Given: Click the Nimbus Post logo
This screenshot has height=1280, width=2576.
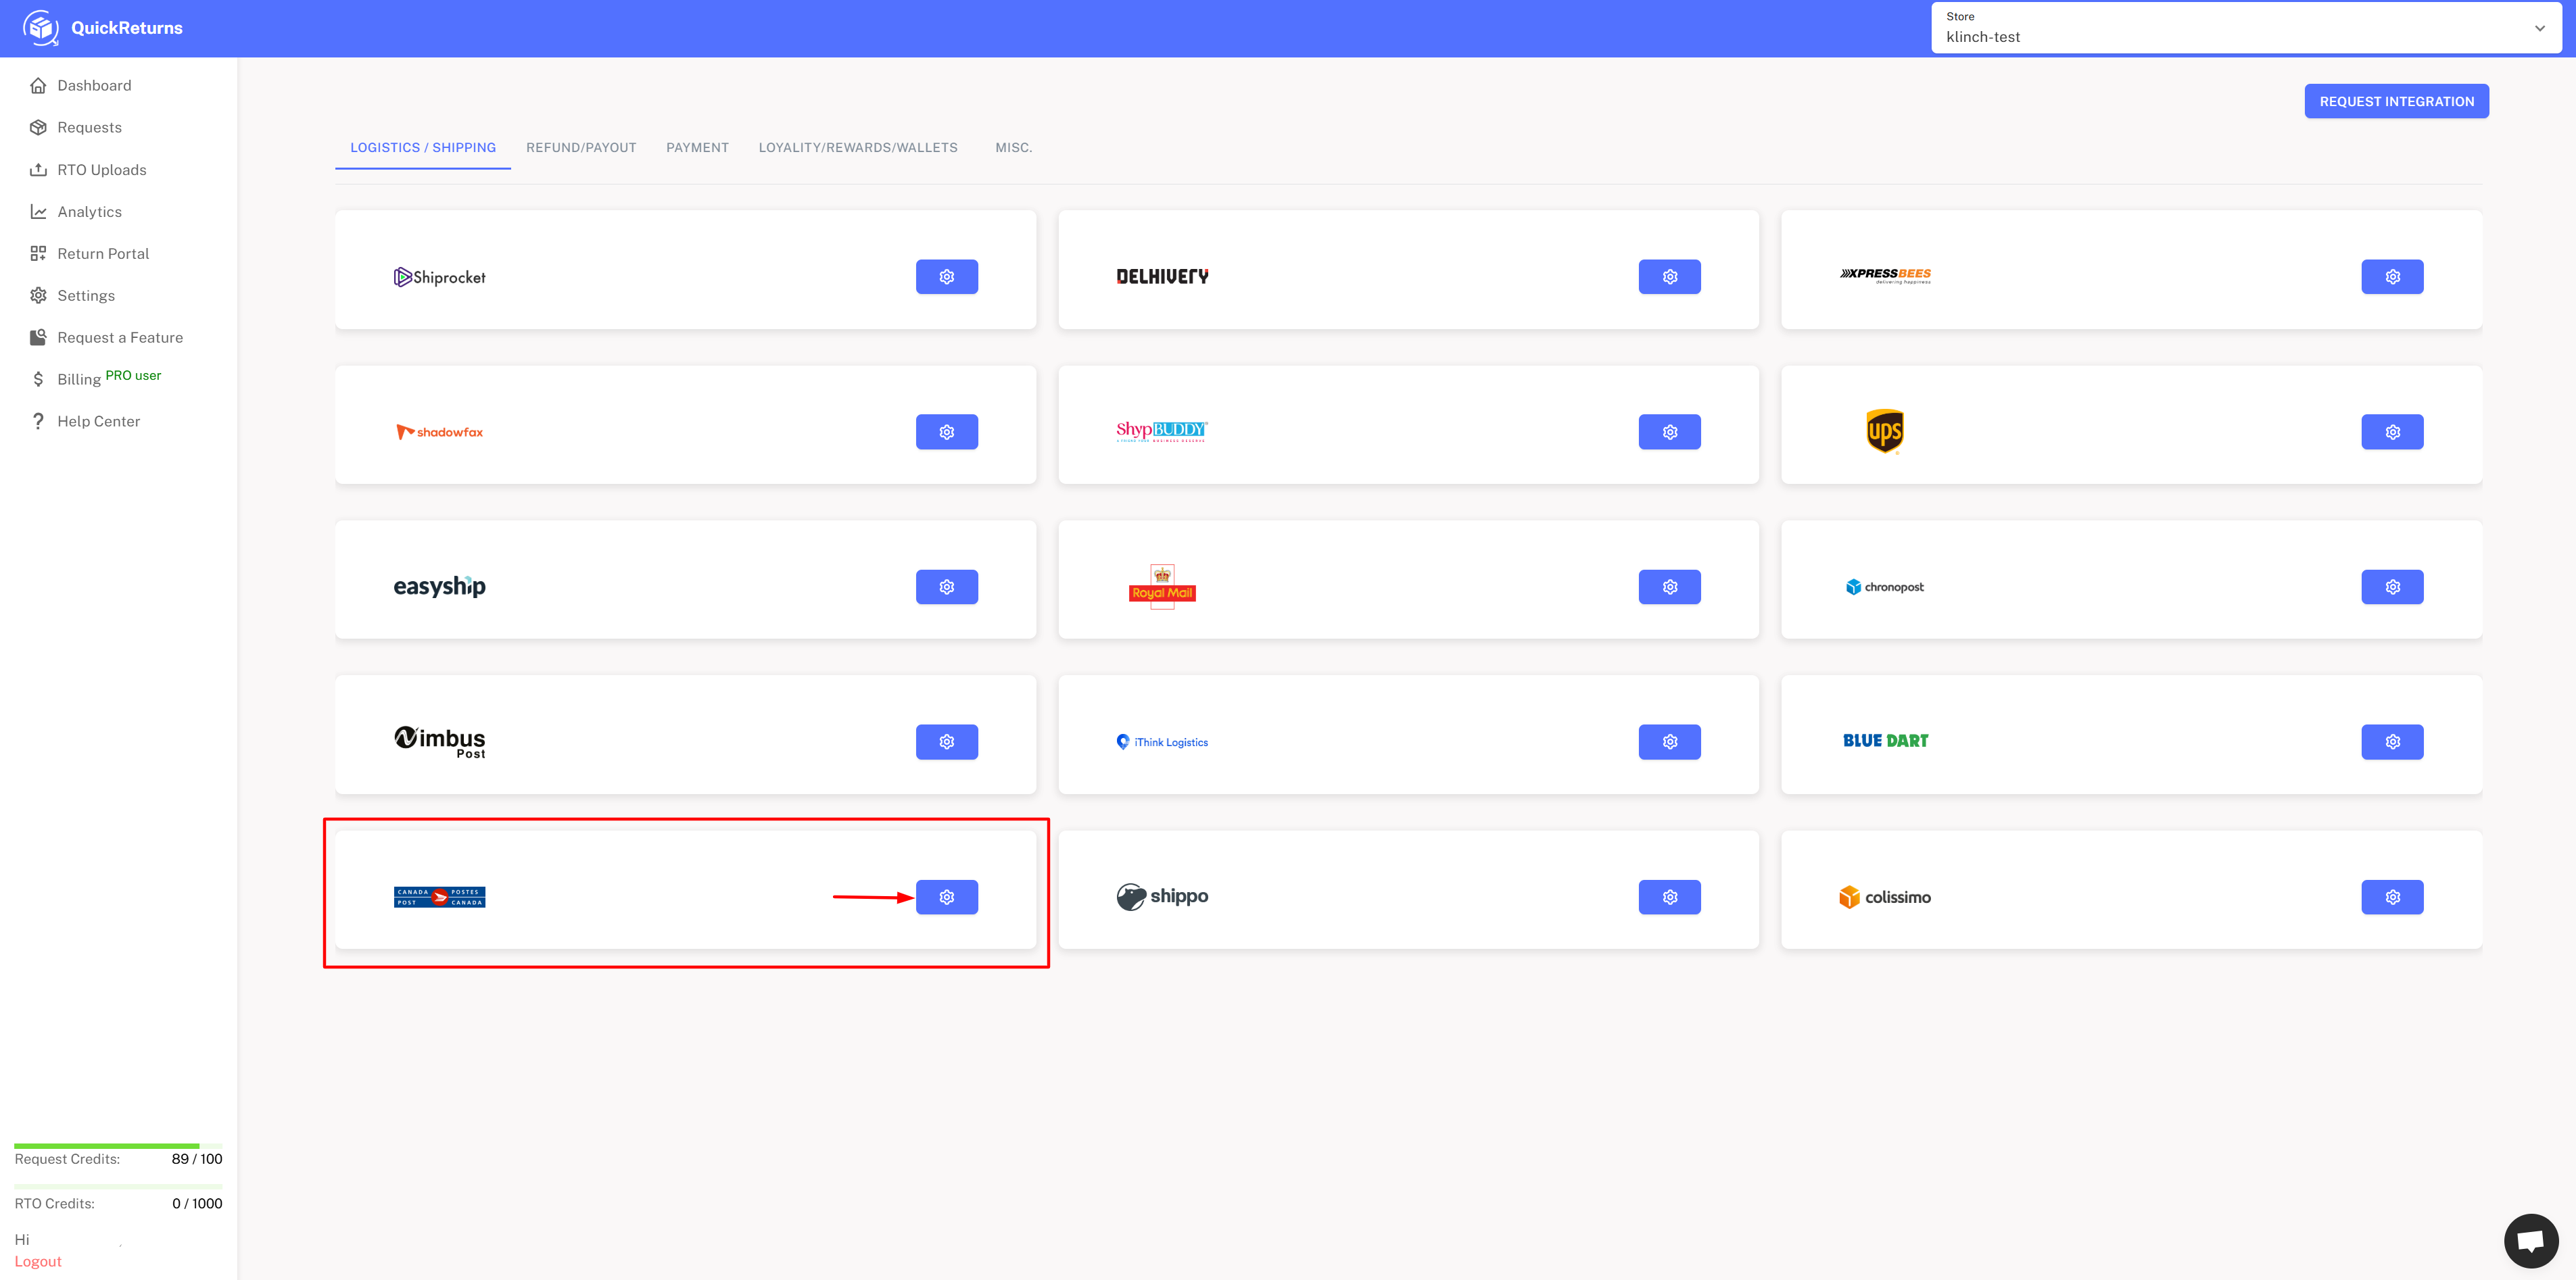Looking at the screenshot, I should [x=439, y=741].
